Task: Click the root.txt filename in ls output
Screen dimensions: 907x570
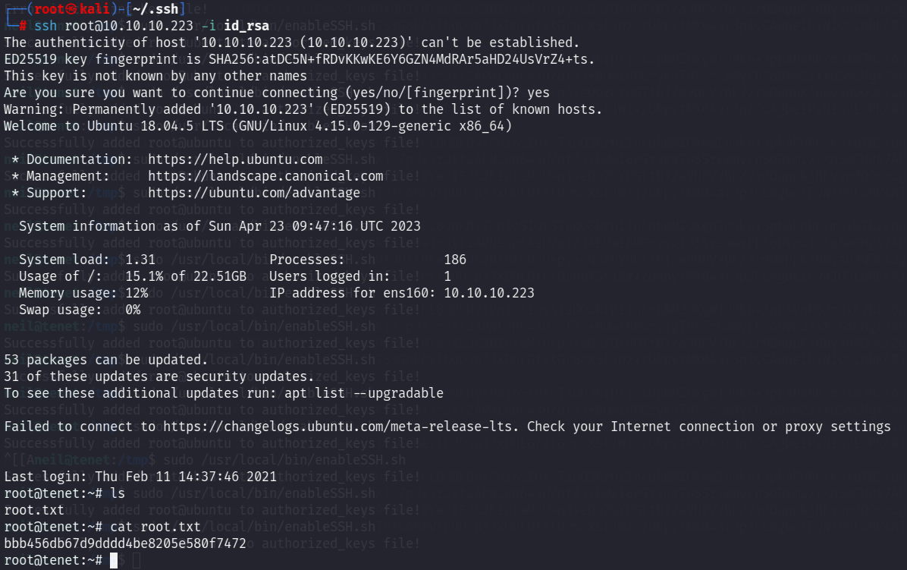Action: (34, 510)
